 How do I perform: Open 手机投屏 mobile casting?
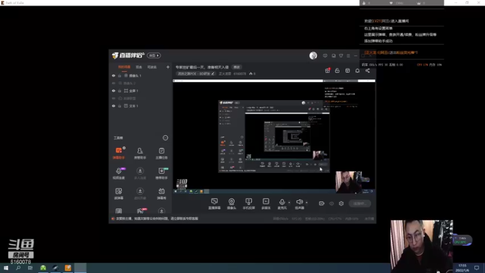[249, 204]
